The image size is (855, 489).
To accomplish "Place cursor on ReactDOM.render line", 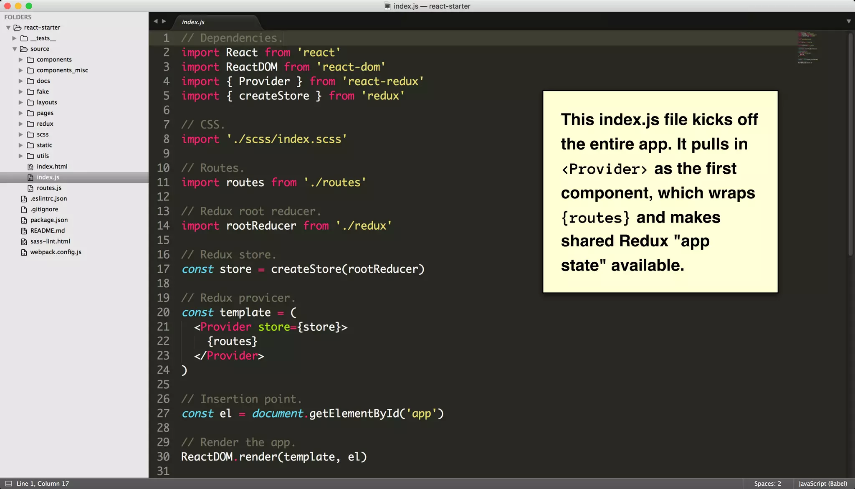I will (274, 457).
